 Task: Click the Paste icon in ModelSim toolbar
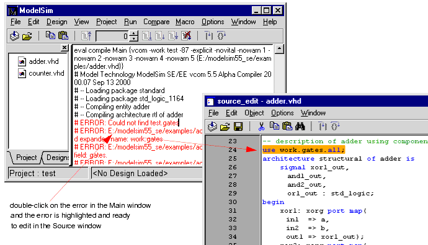point(63,35)
